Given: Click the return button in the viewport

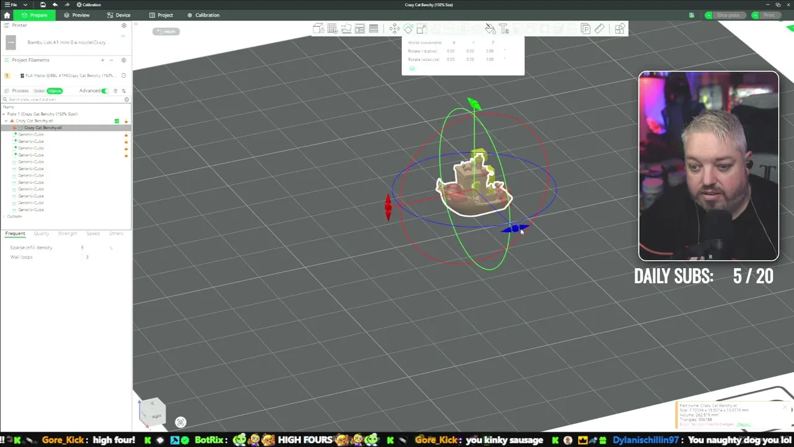Looking at the screenshot, I should click(166, 32).
